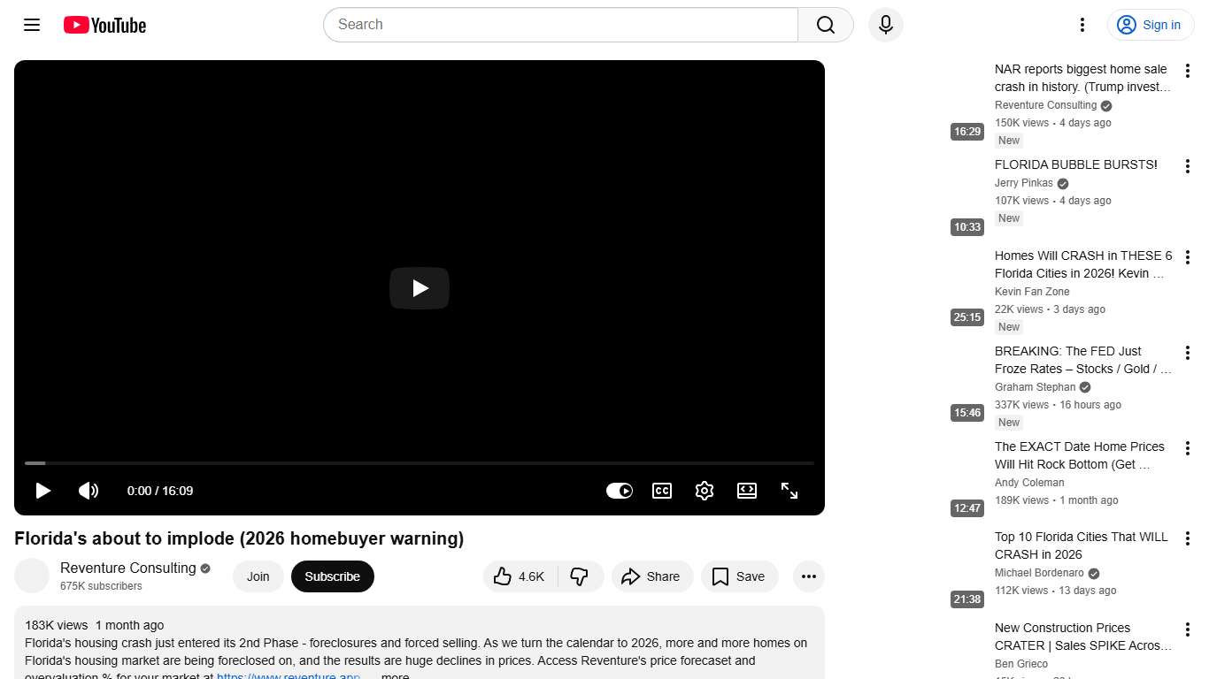
Task: Open options for FLORIDA BUBBLE BURSTS video
Action: pyautogui.click(x=1188, y=166)
